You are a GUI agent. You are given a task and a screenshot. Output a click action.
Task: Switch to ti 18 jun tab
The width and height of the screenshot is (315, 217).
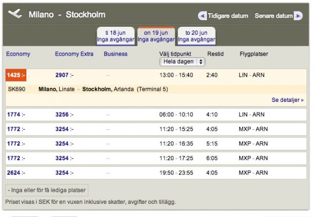(115, 36)
